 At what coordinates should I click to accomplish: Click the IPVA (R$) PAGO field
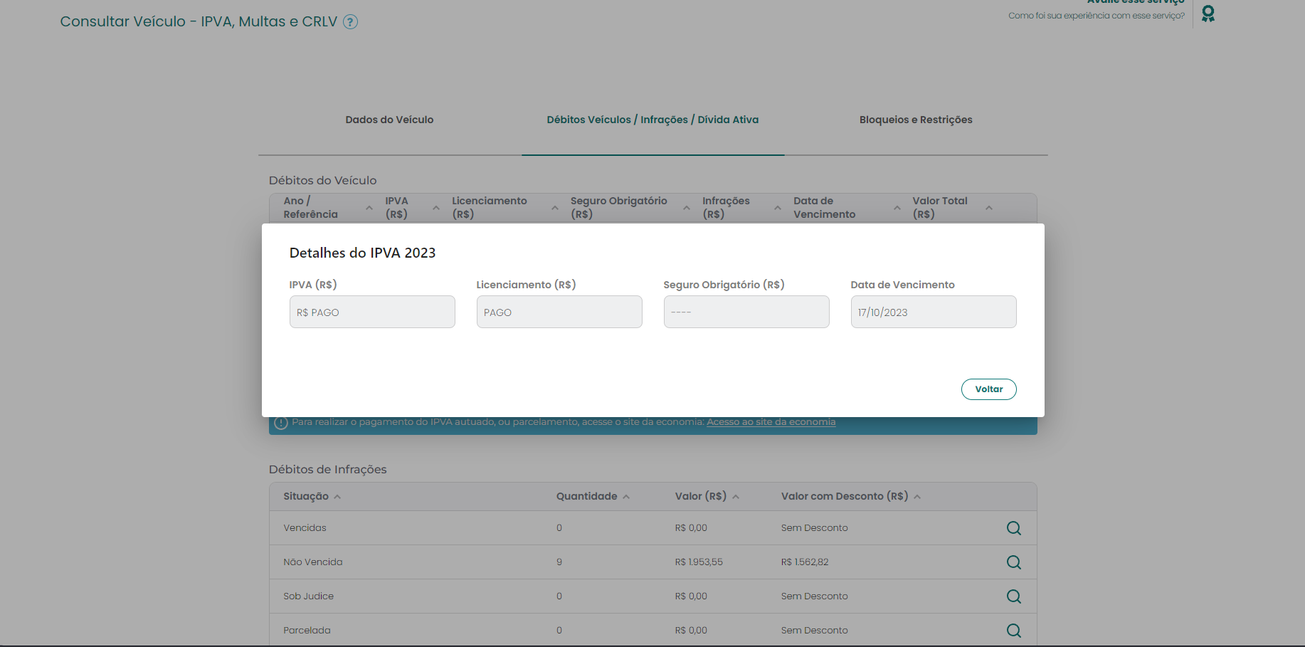372,312
